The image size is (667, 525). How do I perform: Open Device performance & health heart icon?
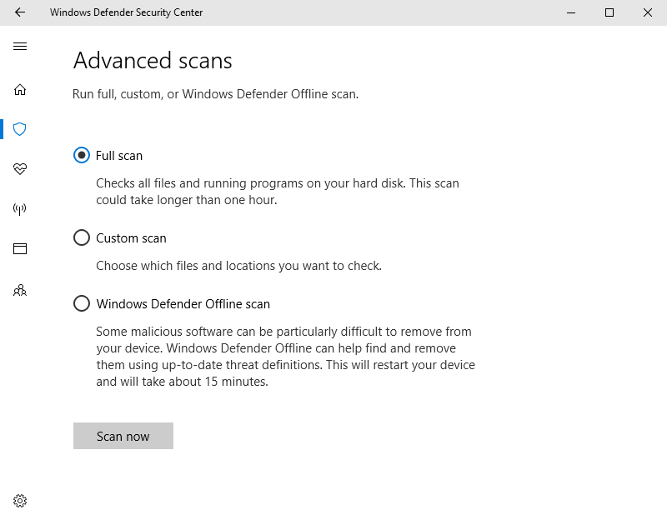pos(20,169)
